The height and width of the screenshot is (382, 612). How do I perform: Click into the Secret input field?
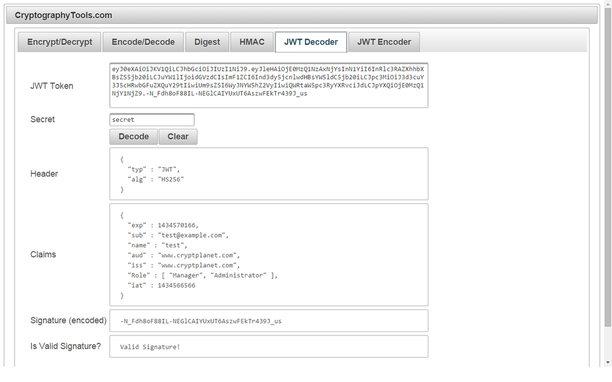152,119
